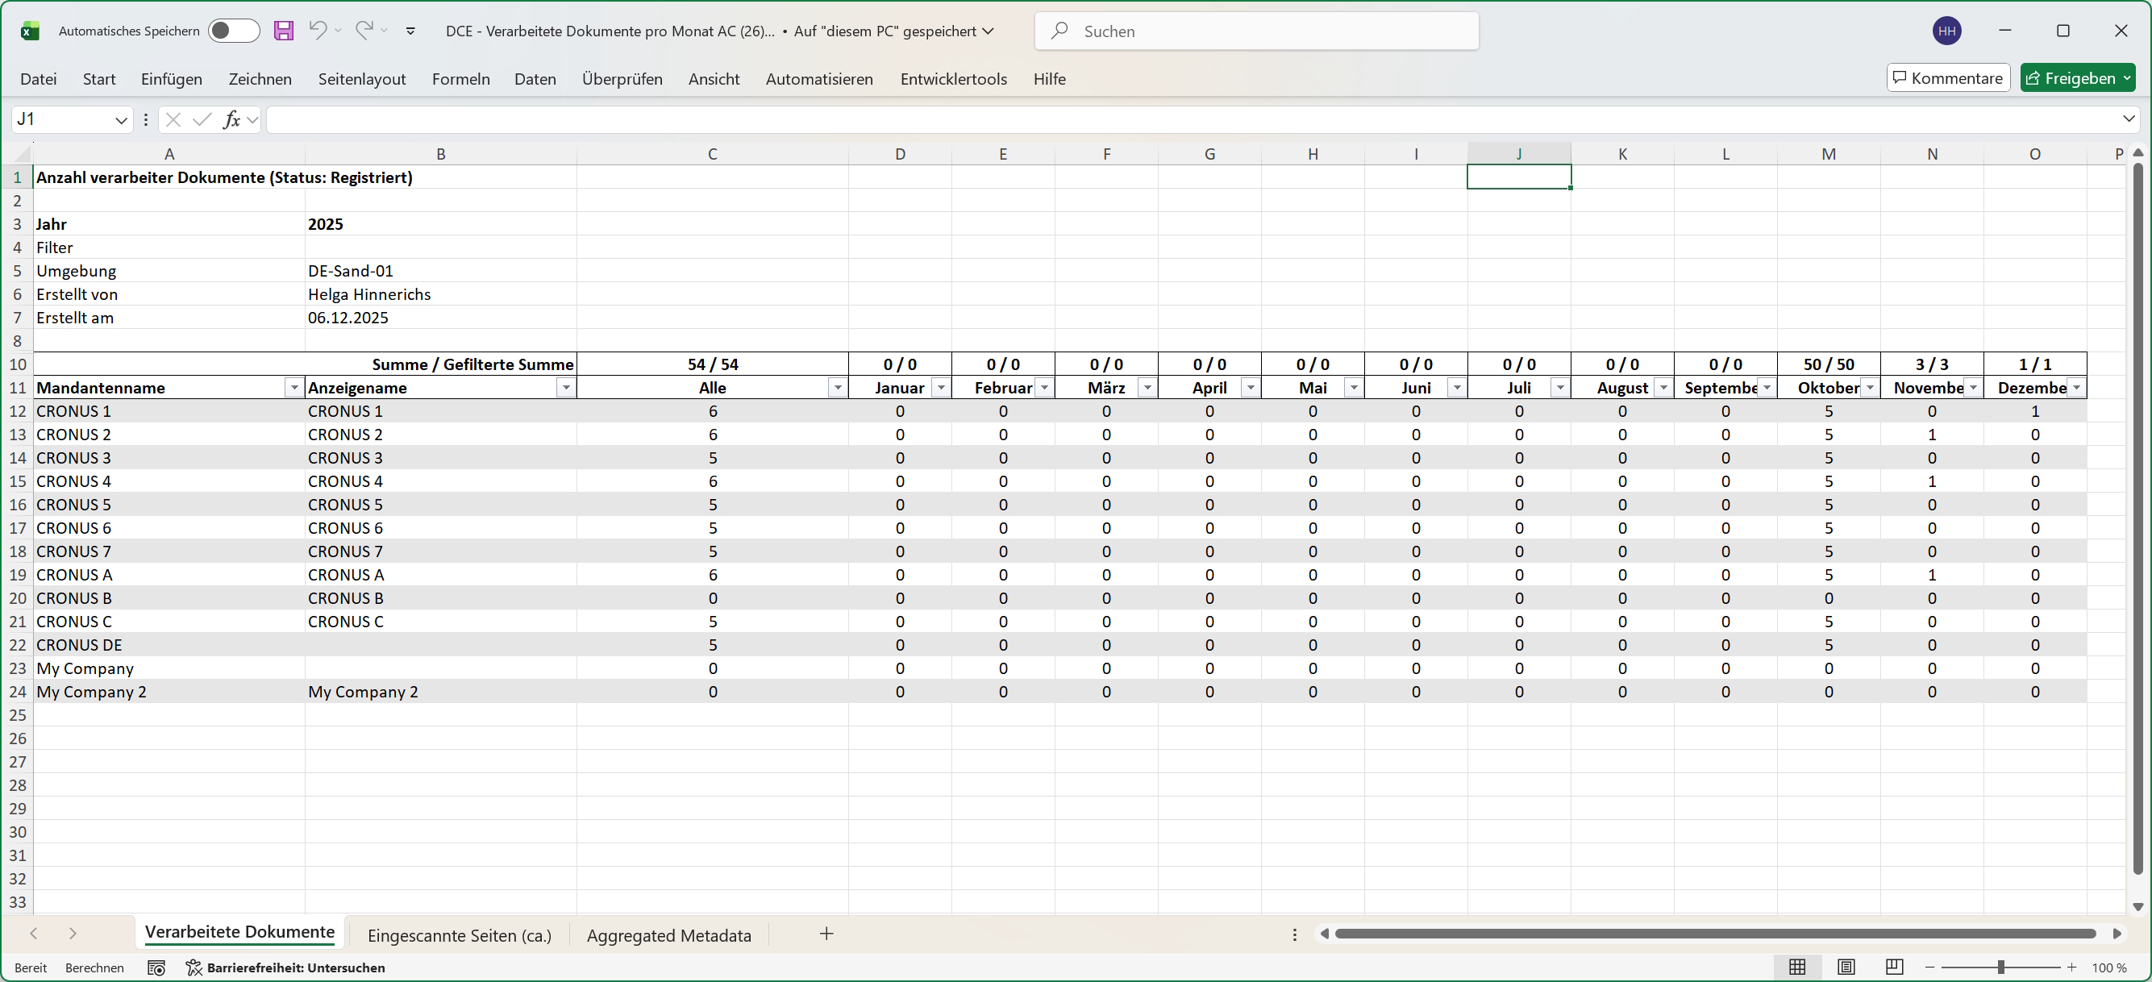Switch to Page Break Preview icon
This screenshot has width=2152, height=982.
coord(1894,967)
